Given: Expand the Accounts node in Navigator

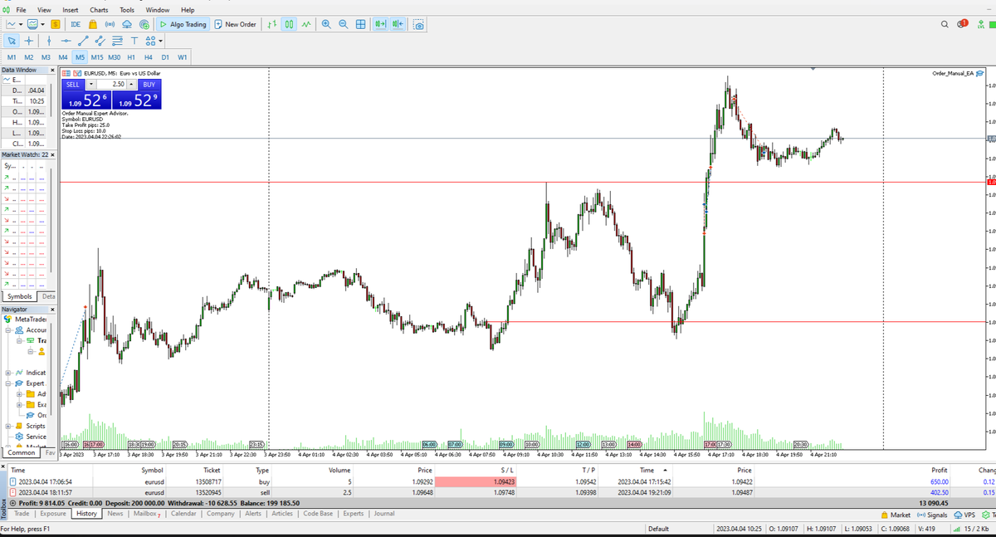Looking at the screenshot, I should (x=7, y=330).
